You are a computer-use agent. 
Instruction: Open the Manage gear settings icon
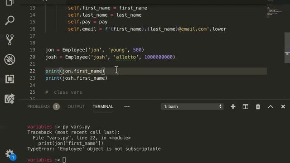coord(10,154)
